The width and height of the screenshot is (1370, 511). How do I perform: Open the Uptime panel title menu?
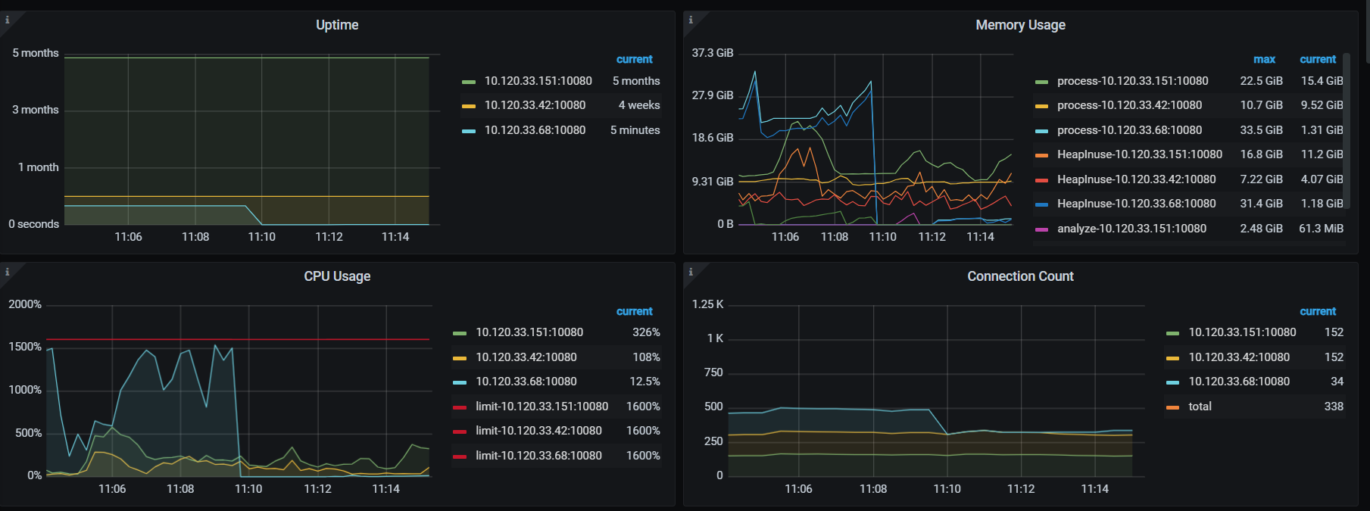(x=337, y=25)
